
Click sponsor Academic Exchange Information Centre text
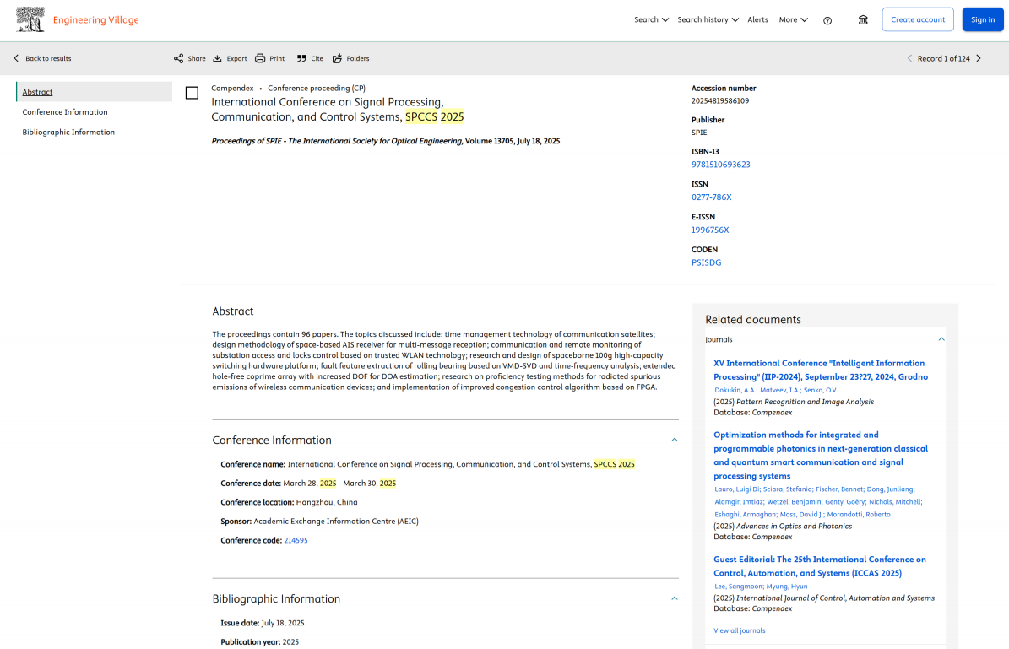point(336,522)
